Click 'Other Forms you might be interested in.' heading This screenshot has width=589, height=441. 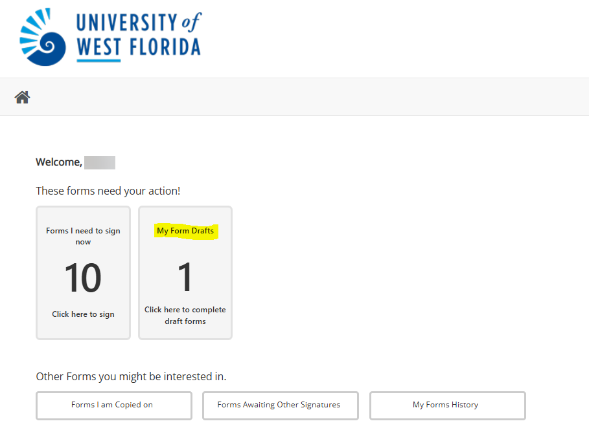click(131, 376)
